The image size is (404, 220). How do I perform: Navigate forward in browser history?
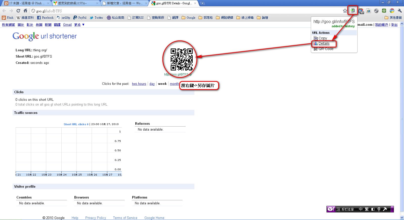tap(11, 11)
